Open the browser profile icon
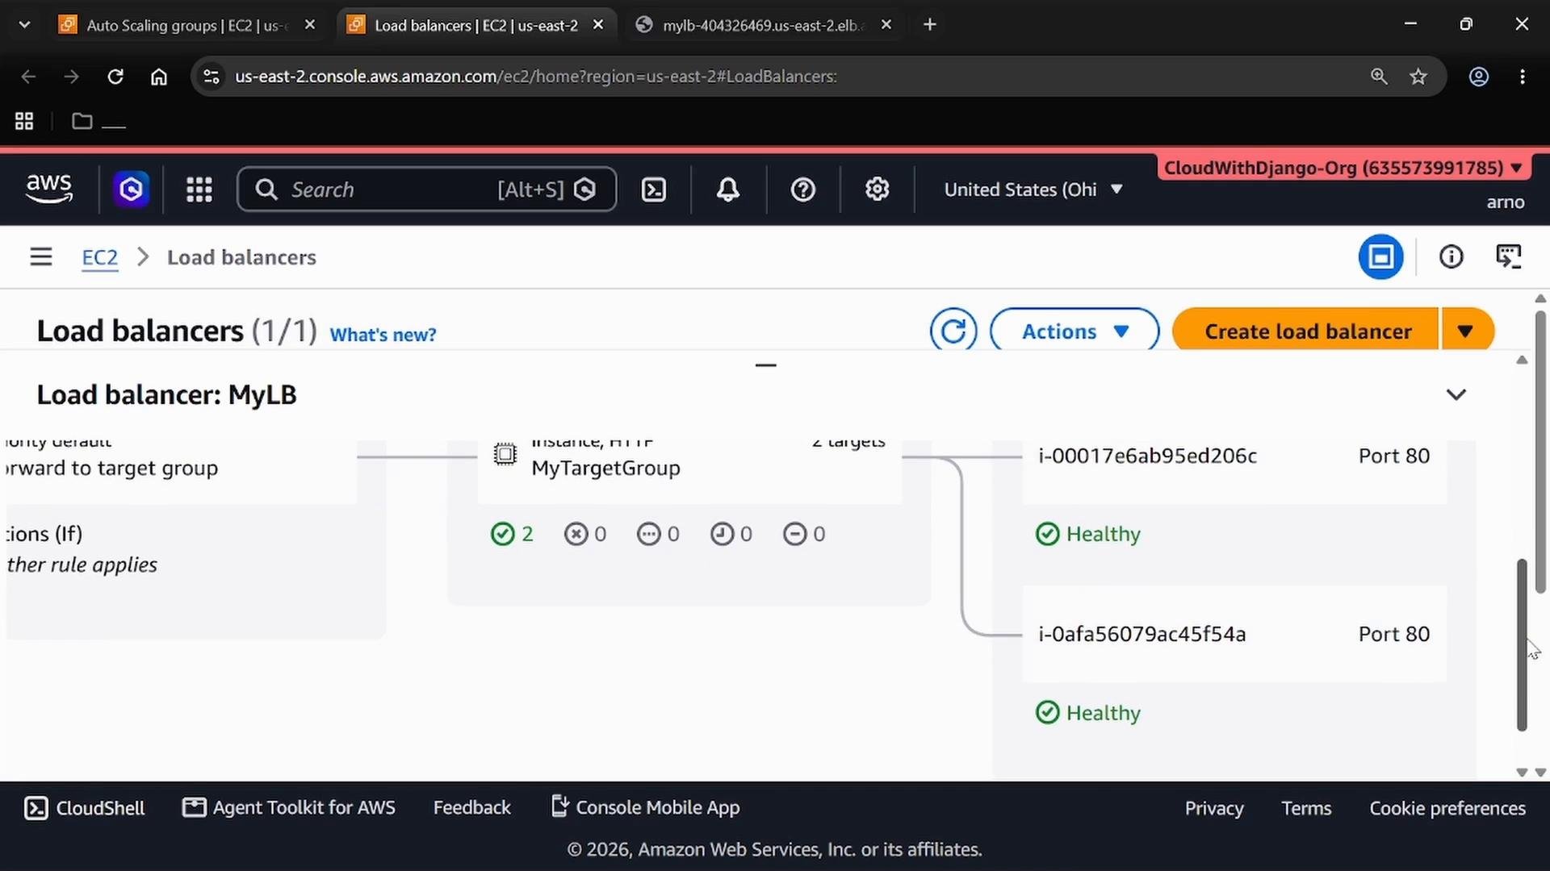The height and width of the screenshot is (871, 1550). click(1479, 77)
